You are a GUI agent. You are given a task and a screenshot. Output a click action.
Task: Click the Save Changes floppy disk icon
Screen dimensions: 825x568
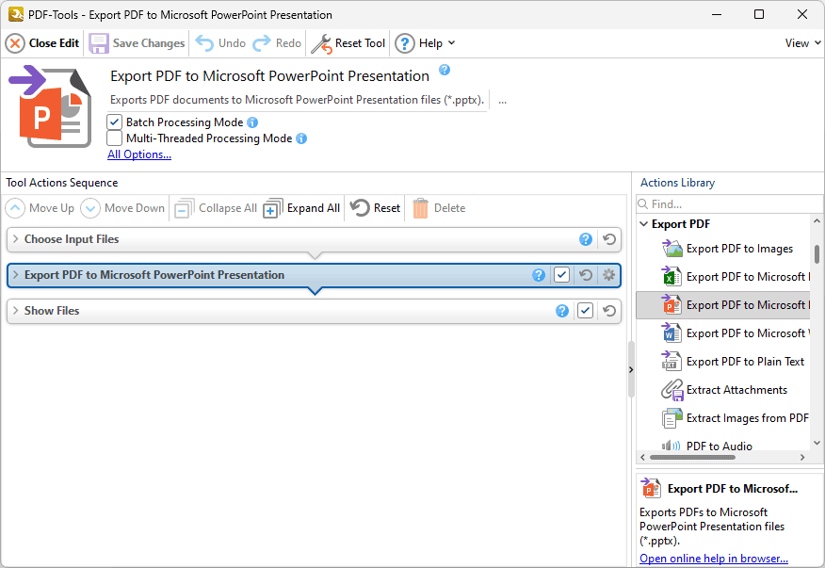(98, 43)
